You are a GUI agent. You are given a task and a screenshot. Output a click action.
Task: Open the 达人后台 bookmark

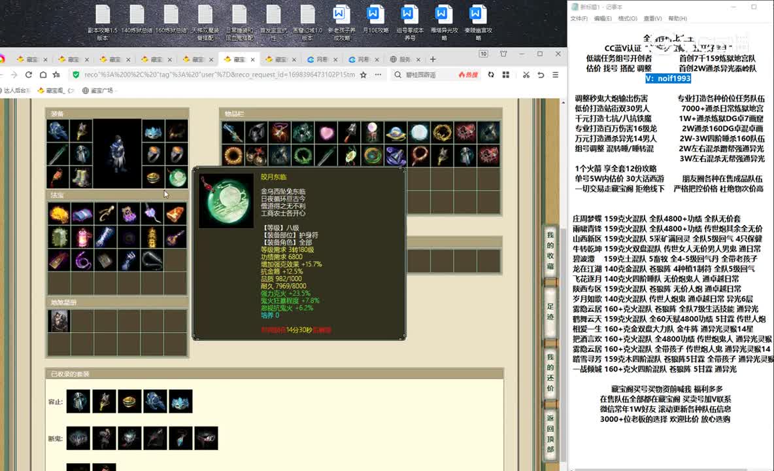pos(15,90)
